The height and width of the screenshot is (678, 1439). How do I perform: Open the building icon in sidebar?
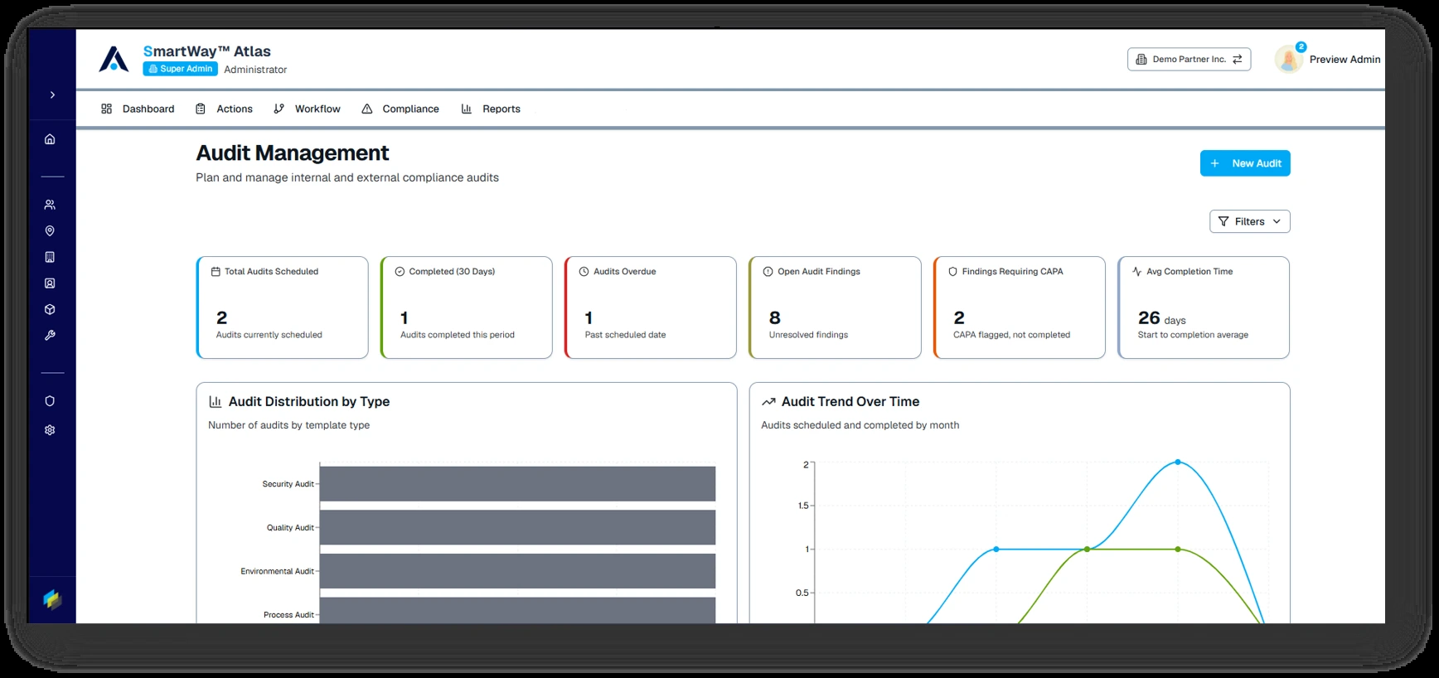pyautogui.click(x=50, y=257)
